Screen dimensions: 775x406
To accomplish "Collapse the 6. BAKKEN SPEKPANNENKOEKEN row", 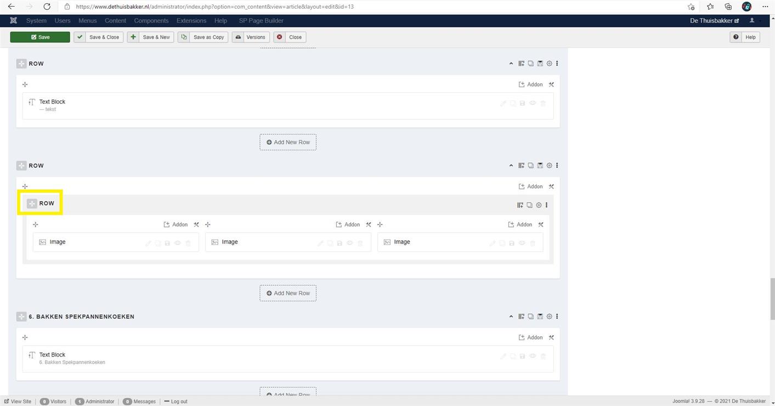I will point(511,317).
